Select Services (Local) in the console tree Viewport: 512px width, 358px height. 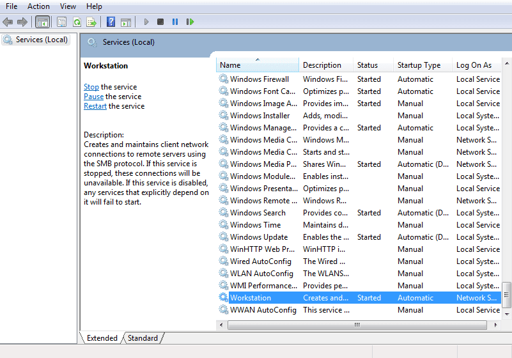(42, 40)
